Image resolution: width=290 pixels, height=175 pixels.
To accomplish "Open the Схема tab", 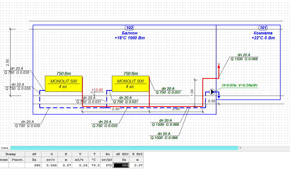I will [x=5, y=148].
